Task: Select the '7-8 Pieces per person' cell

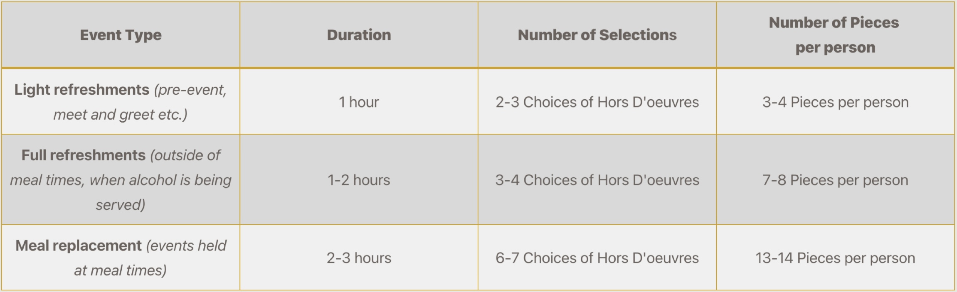Action: click(x=835, y=180)
